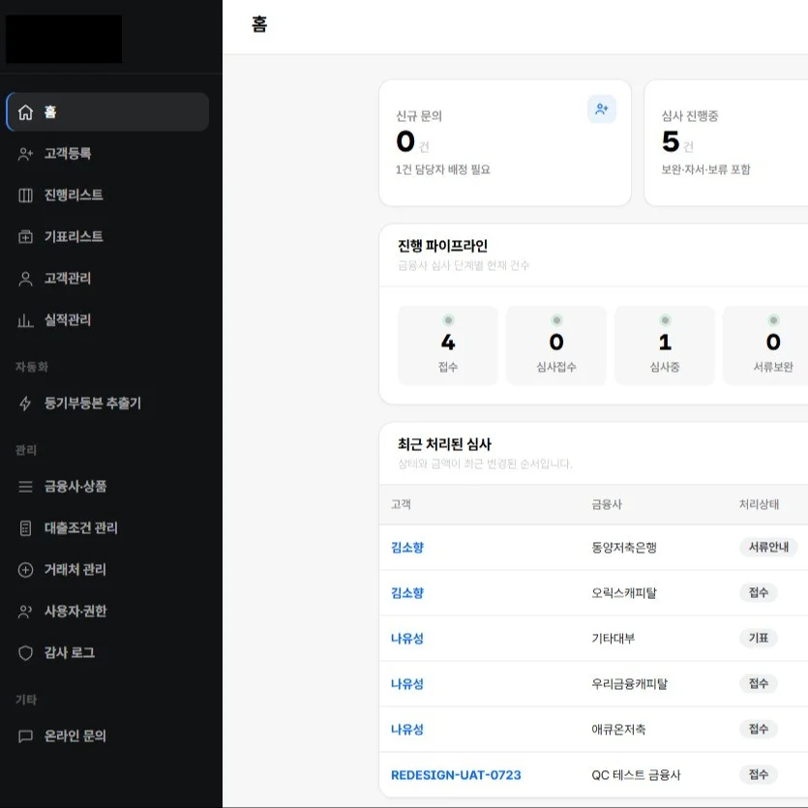Click the 1건 담당자 배정 필요 text
Viewport: 808px width, 808px height.
point(442,169)
